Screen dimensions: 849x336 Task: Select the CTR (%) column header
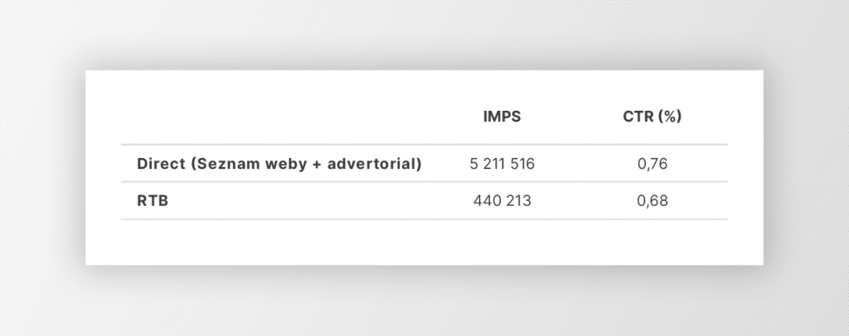pos(652,118)
